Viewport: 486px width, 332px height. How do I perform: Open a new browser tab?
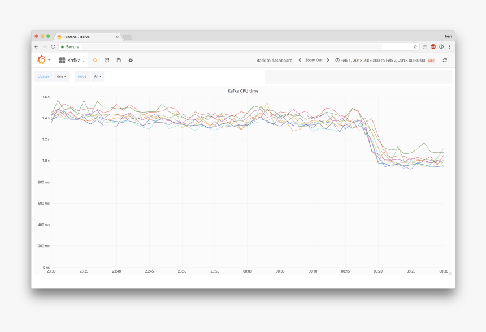pos(128,37)
